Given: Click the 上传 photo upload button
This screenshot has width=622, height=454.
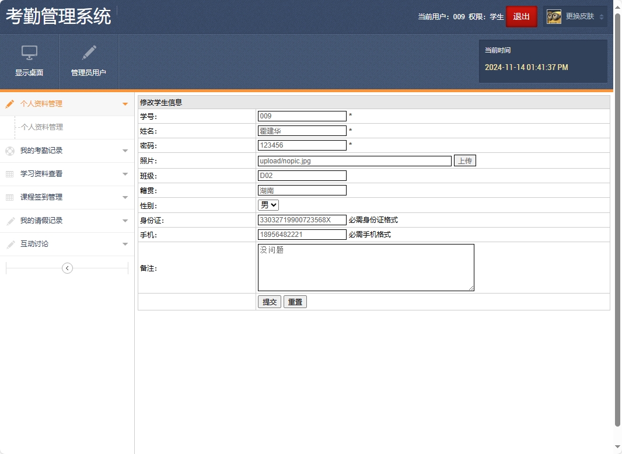Looking at the screenshot, I should point(464,161).
